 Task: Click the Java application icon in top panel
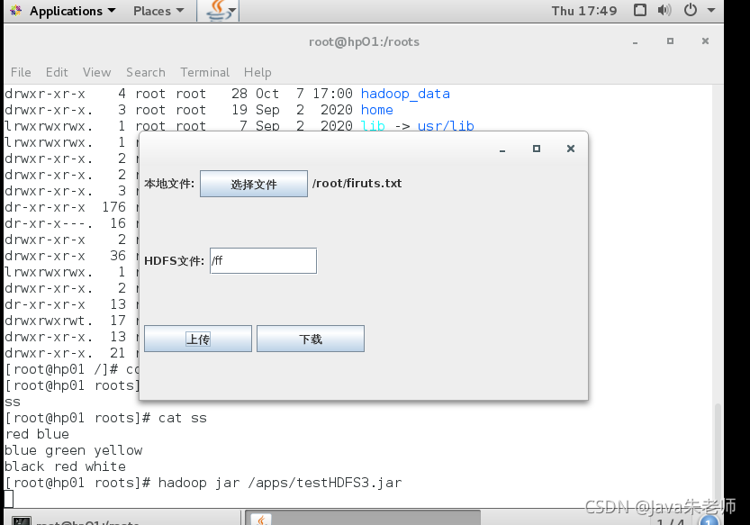pyautogui.click(x=218, y=11)
